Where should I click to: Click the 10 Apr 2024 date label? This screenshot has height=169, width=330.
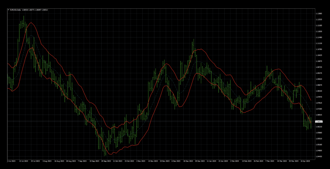point(305,161)
